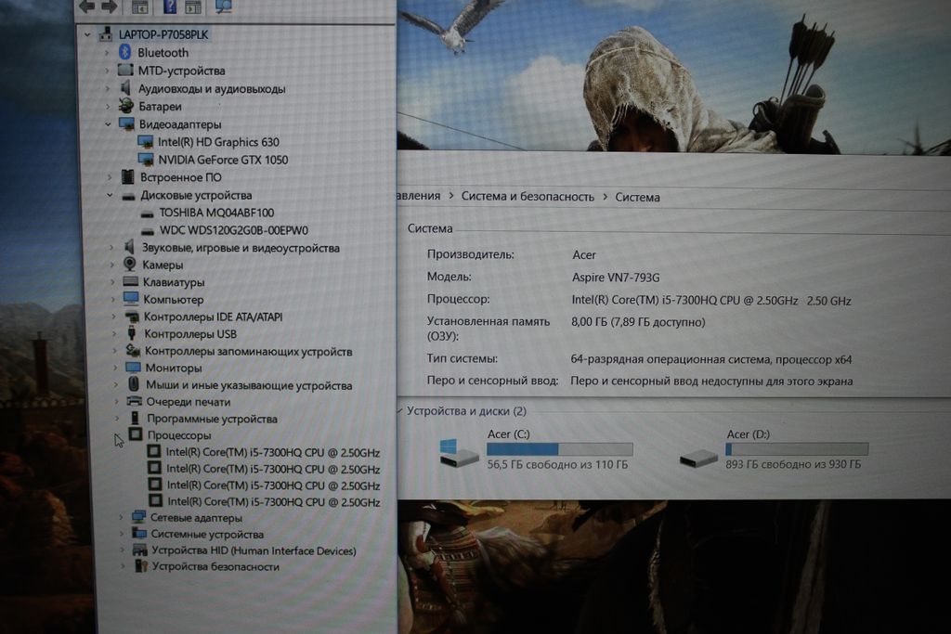Click the Acer (D:) drive icon
951x634 pixels.
click(698, 458)
